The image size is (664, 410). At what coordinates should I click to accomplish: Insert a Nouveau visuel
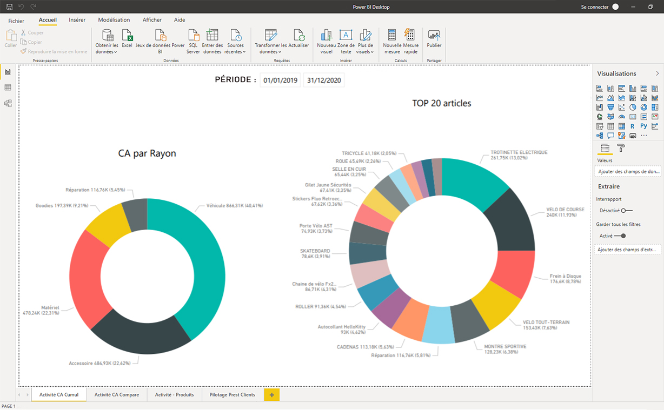click(x=326, y=36)
